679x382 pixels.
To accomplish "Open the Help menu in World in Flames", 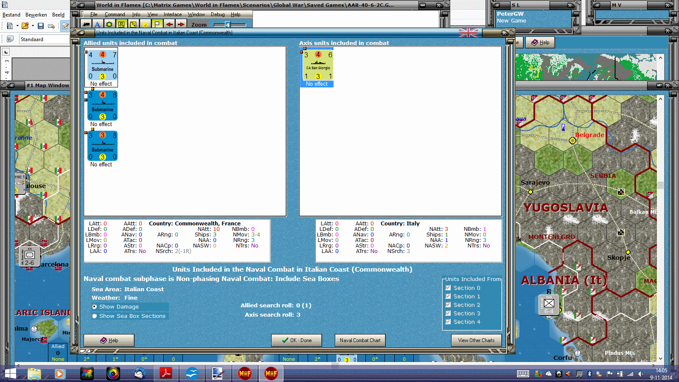I will (236, 14).
